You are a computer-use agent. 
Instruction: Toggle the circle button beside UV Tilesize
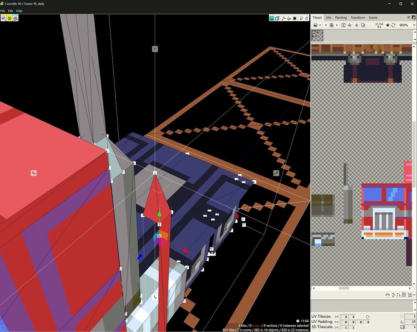click(367, 316)
